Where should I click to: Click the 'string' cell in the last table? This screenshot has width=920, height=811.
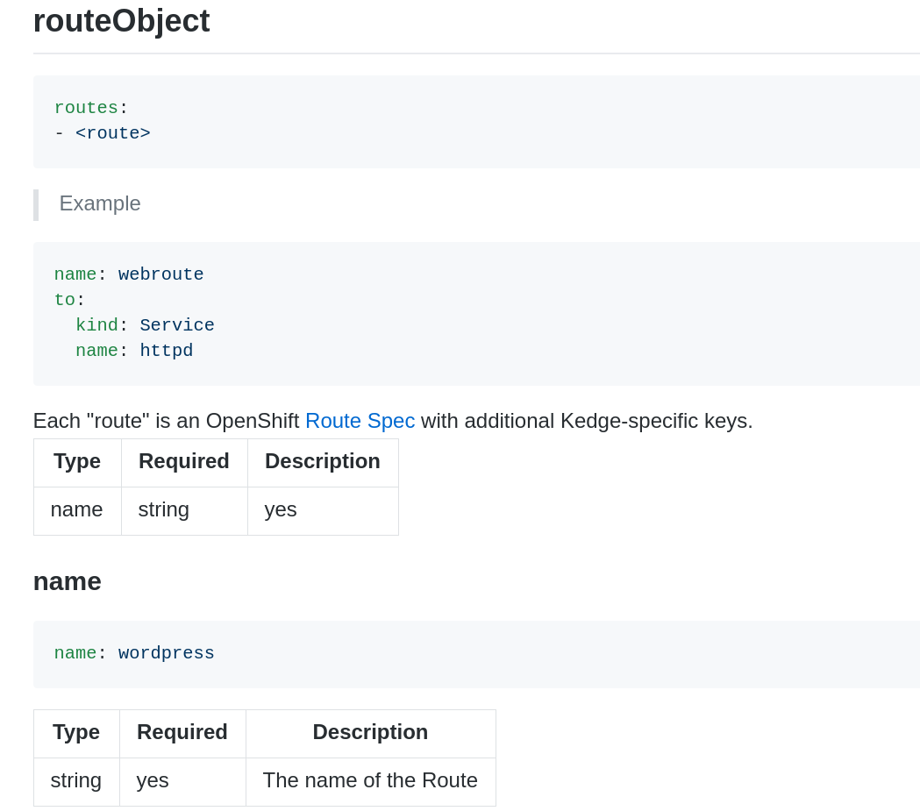click(75, 780)
